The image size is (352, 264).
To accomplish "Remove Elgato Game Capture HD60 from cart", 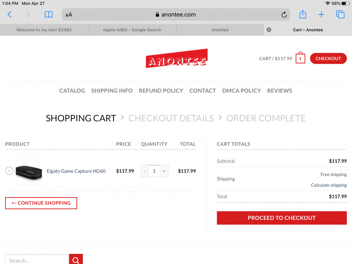I will tap(9, 171).
